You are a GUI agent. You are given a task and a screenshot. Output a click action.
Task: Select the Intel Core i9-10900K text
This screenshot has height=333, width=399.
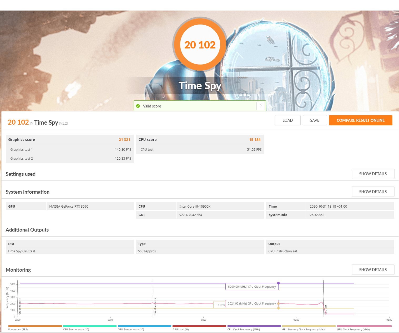pyautogui.click(x=195, y=206)
